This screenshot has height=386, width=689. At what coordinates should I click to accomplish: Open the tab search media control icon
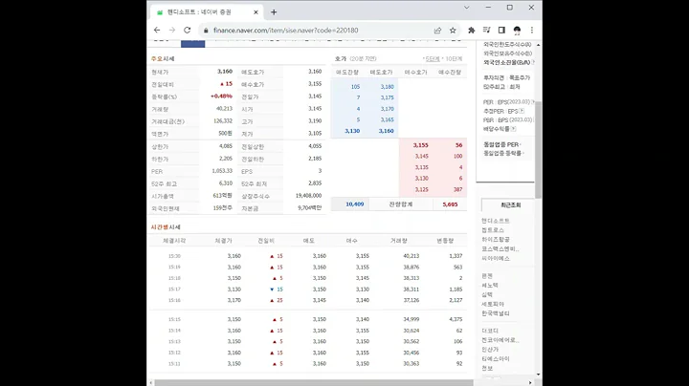point(486,31)
